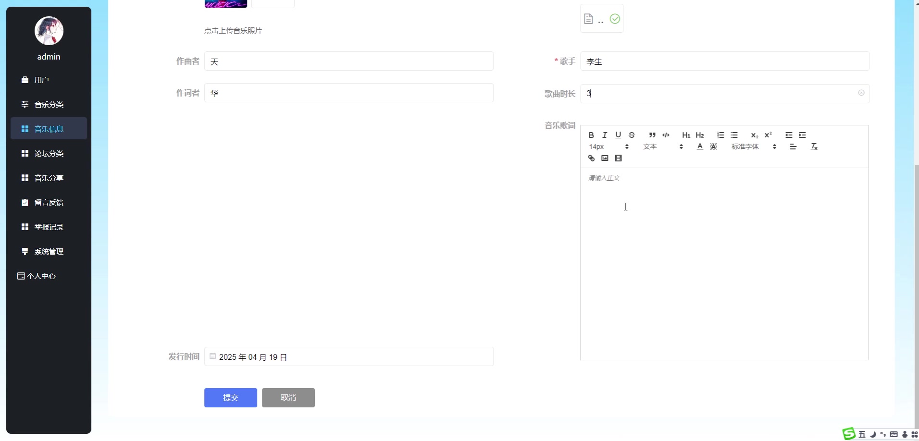Toggle an ordered list in the editor
The image size is (919, 441).
point(720,135)
